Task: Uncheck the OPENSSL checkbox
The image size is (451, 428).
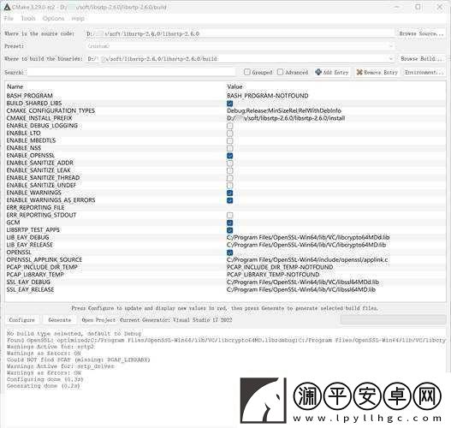Action: click(229, 253)
